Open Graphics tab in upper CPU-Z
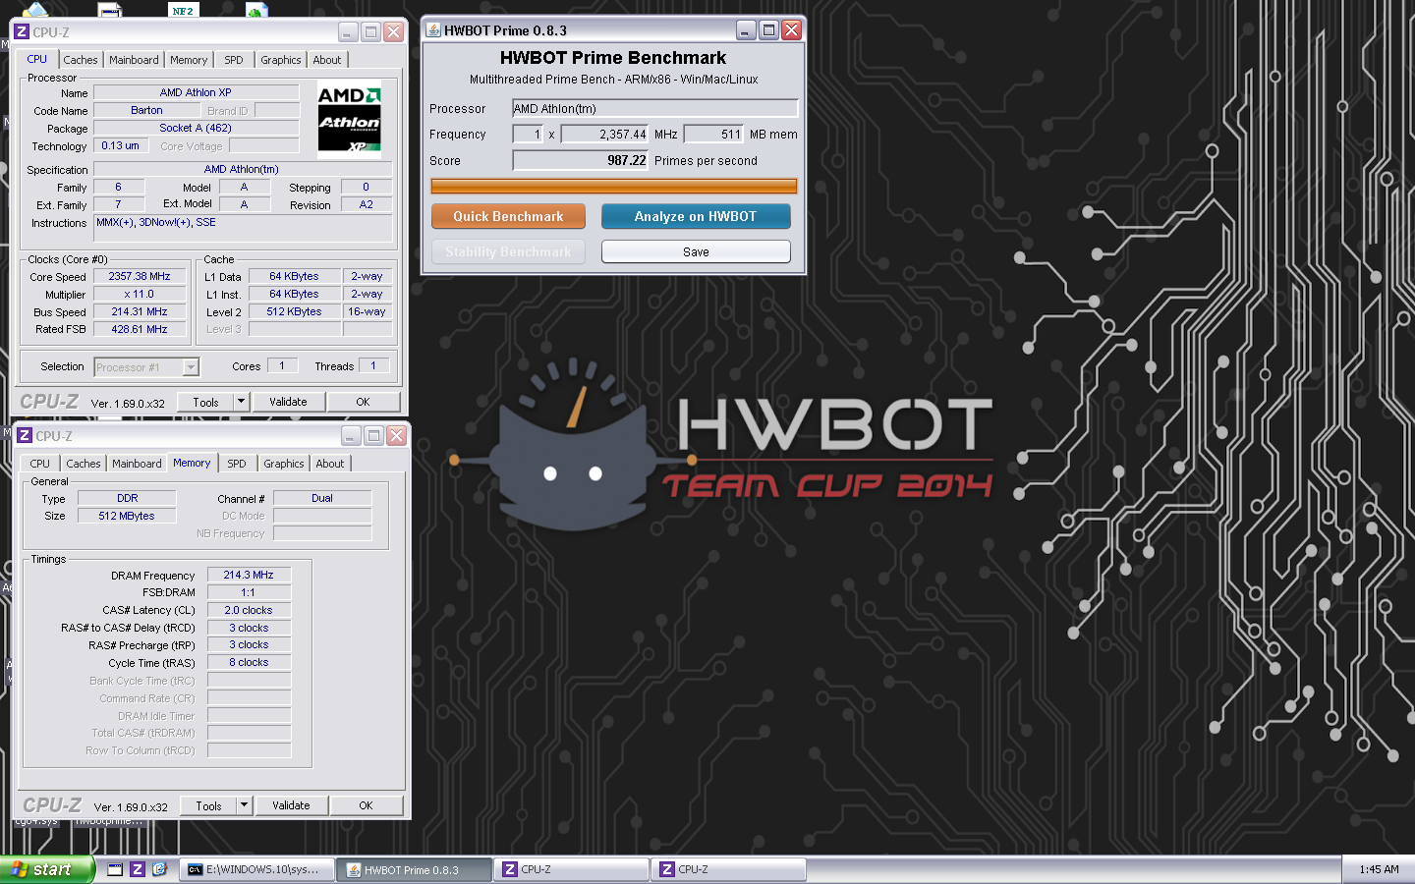 pos(281,60)
